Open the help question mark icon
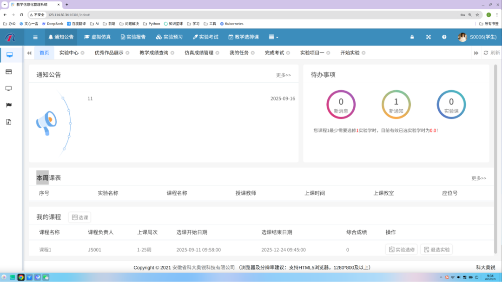The height and width of the screenshot is (282, 502). tap(444, 37)
